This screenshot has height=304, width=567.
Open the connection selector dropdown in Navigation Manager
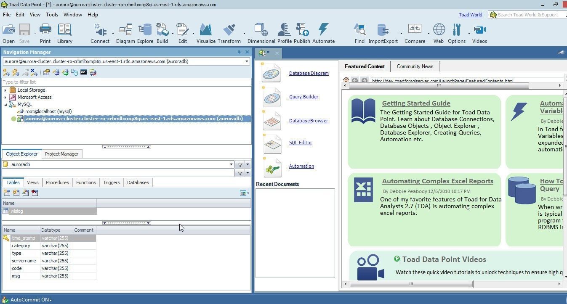[247, 61]
